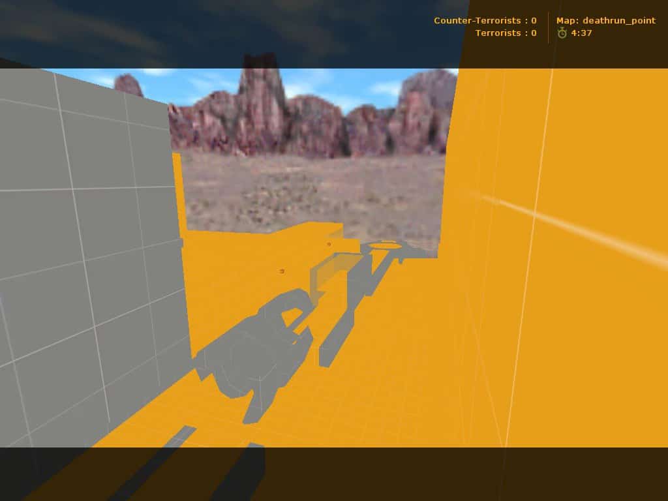Click the lower small dot on orange block

pos(282,271)
